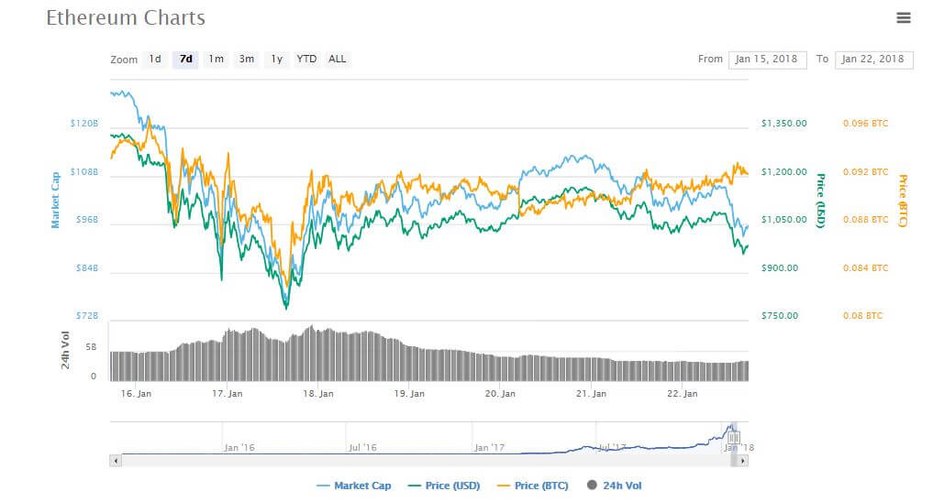Click the From date field
Screen dimensions: 933x502
tap(768, 60)
